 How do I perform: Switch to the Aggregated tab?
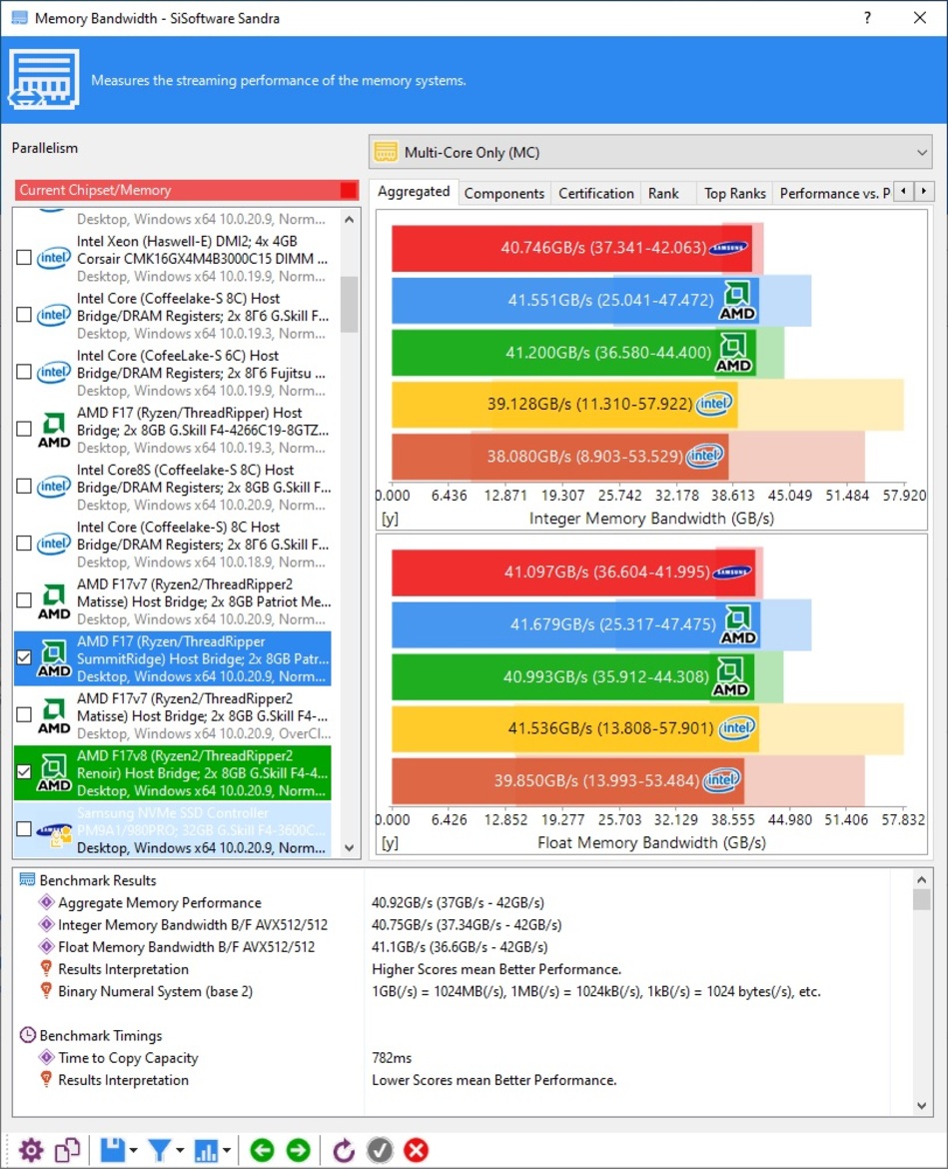click(414, 192)
